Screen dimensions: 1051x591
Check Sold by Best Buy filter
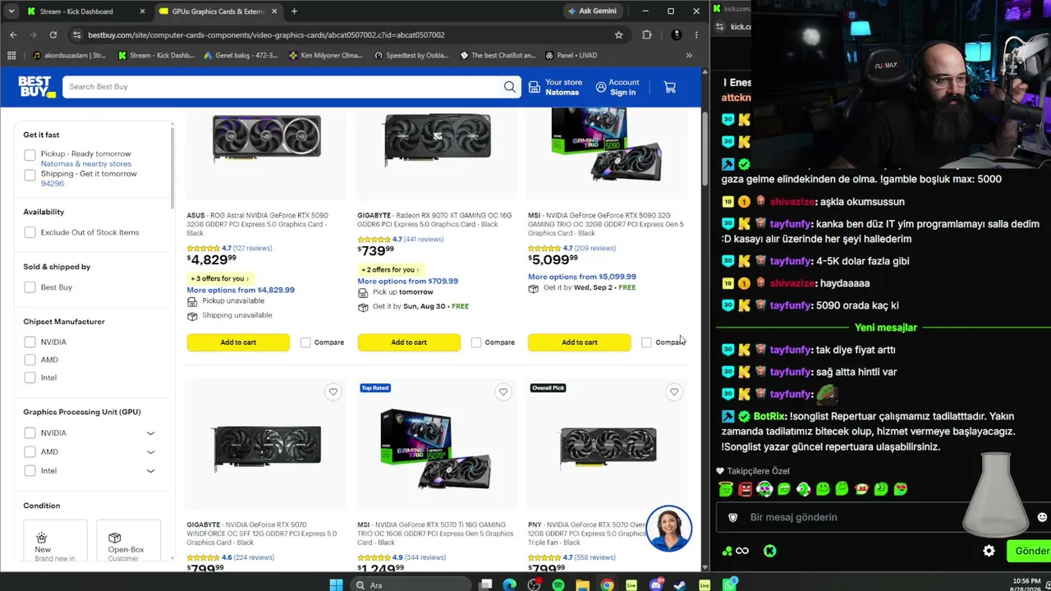[x=30, y=287]
